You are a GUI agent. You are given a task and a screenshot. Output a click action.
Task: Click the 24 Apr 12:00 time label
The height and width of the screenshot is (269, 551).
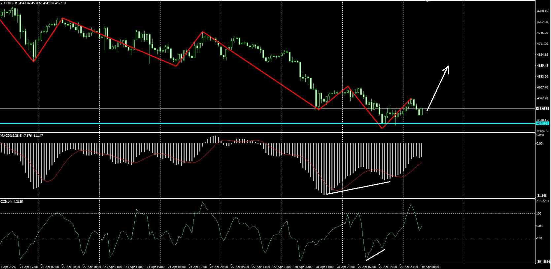click(x=197, y=267)
